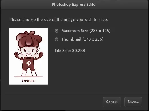149x111 pixels.
Task: Click the character's white boots
Action: click(29, 74)
